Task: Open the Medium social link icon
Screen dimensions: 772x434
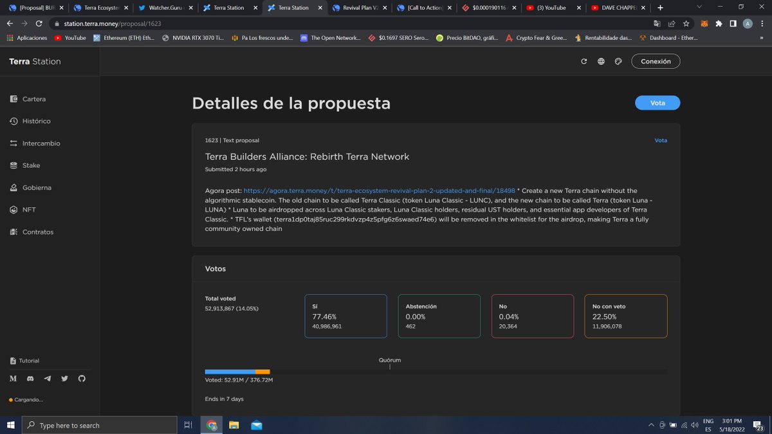Action: coord(14,379)
